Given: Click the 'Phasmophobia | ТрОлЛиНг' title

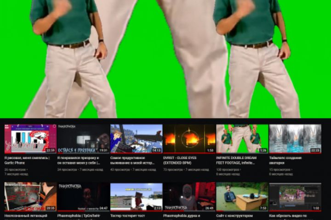Looking at the screenshot, I should tap(79, 216).
